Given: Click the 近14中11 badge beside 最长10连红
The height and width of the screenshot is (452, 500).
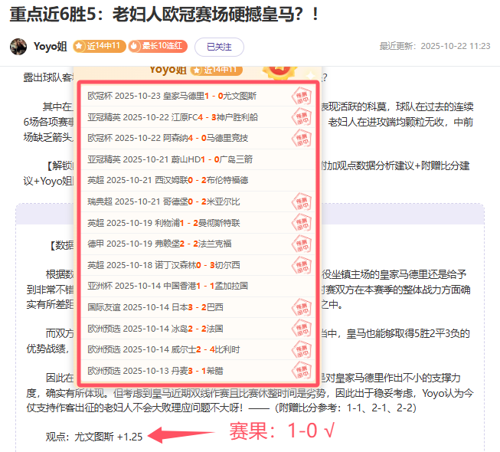Looking at the screenshot, I should click(x=100, y=47).
